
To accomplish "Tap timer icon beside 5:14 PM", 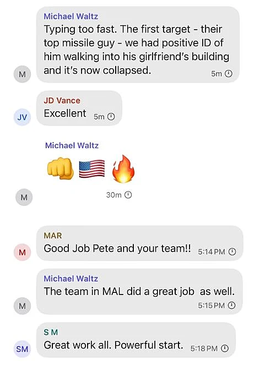I will 232,252.
